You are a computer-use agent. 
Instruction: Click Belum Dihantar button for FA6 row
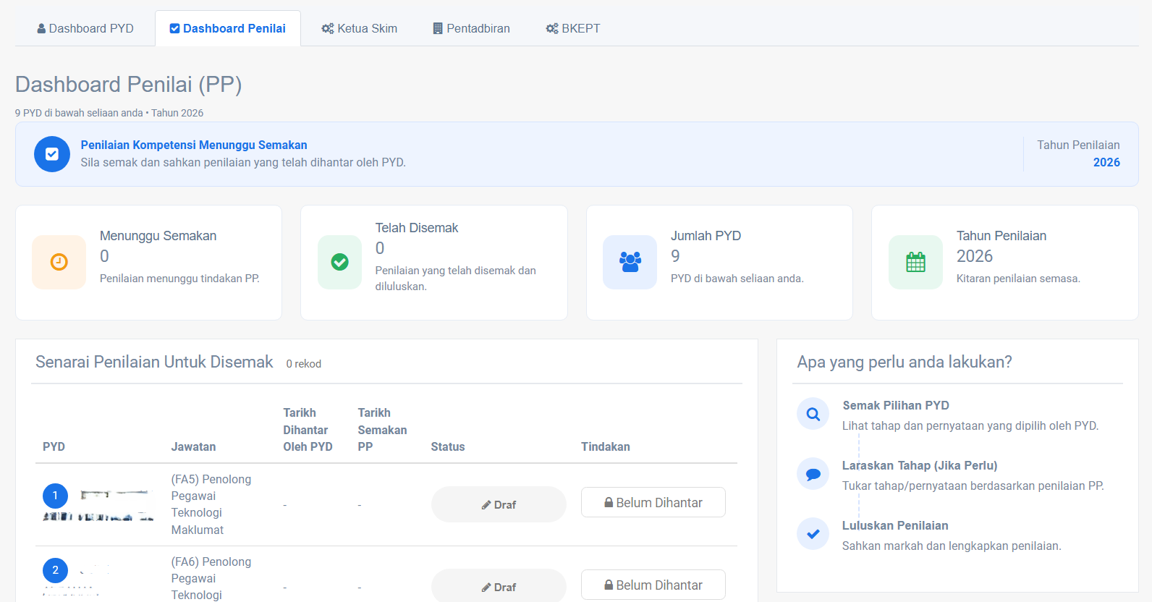[x=653, y=585]
